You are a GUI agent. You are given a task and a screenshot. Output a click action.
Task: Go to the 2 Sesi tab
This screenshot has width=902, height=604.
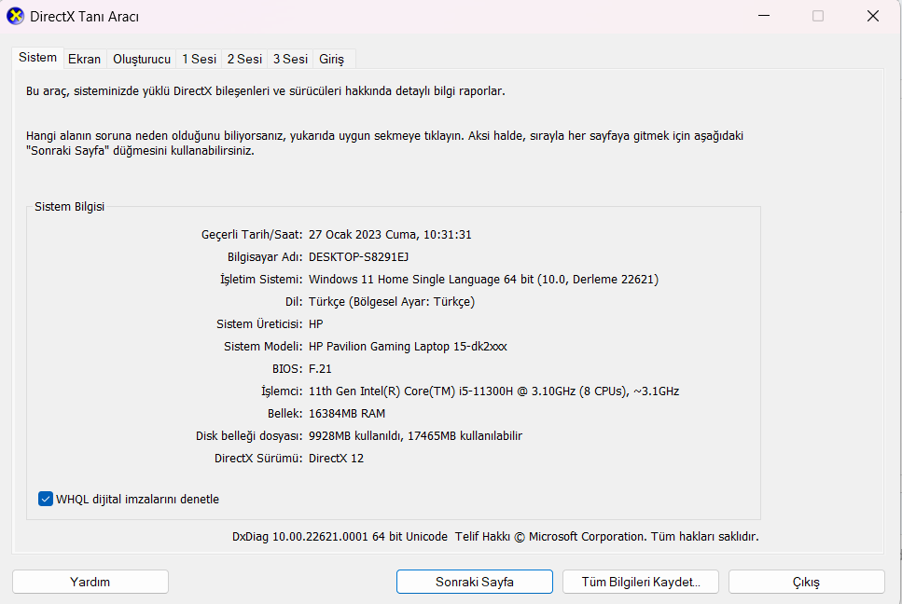(x=244, y=60)
